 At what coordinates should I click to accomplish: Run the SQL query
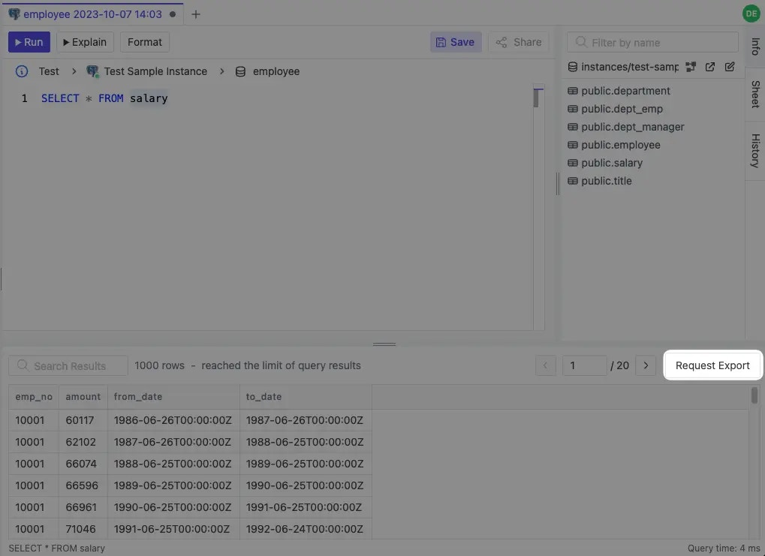pos(29,41)
